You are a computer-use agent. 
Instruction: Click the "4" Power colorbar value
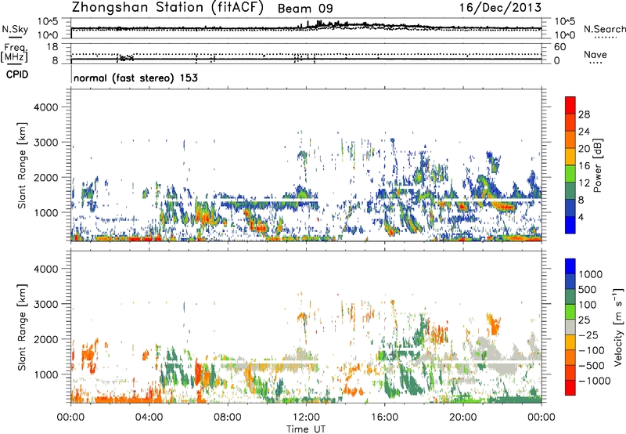coord(581,217)
